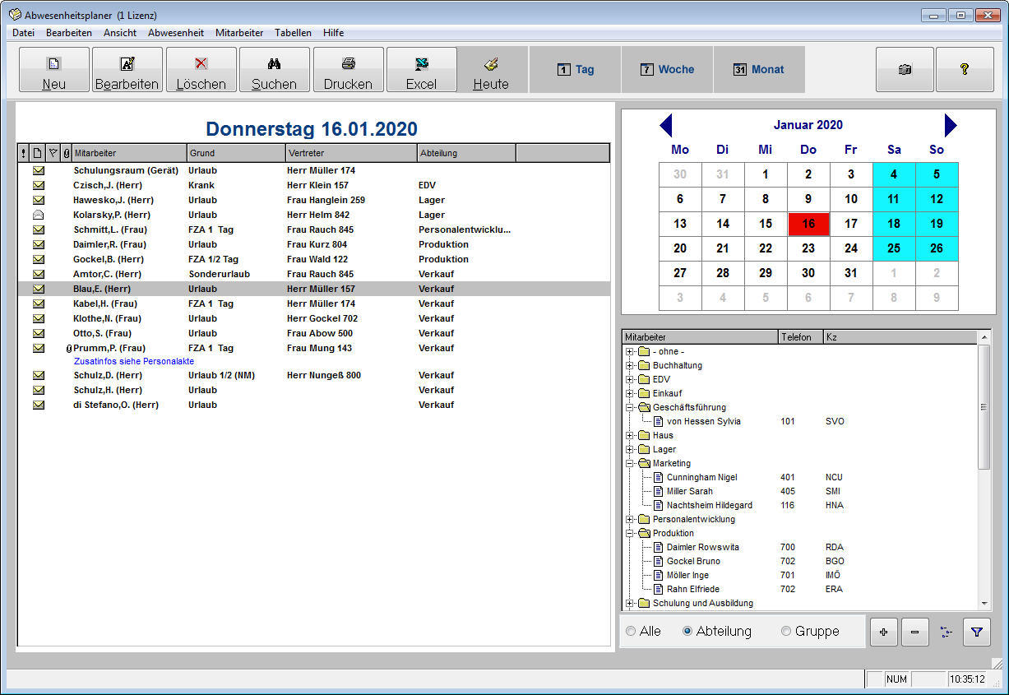Click the camera icon button

[x=905, y=70]
